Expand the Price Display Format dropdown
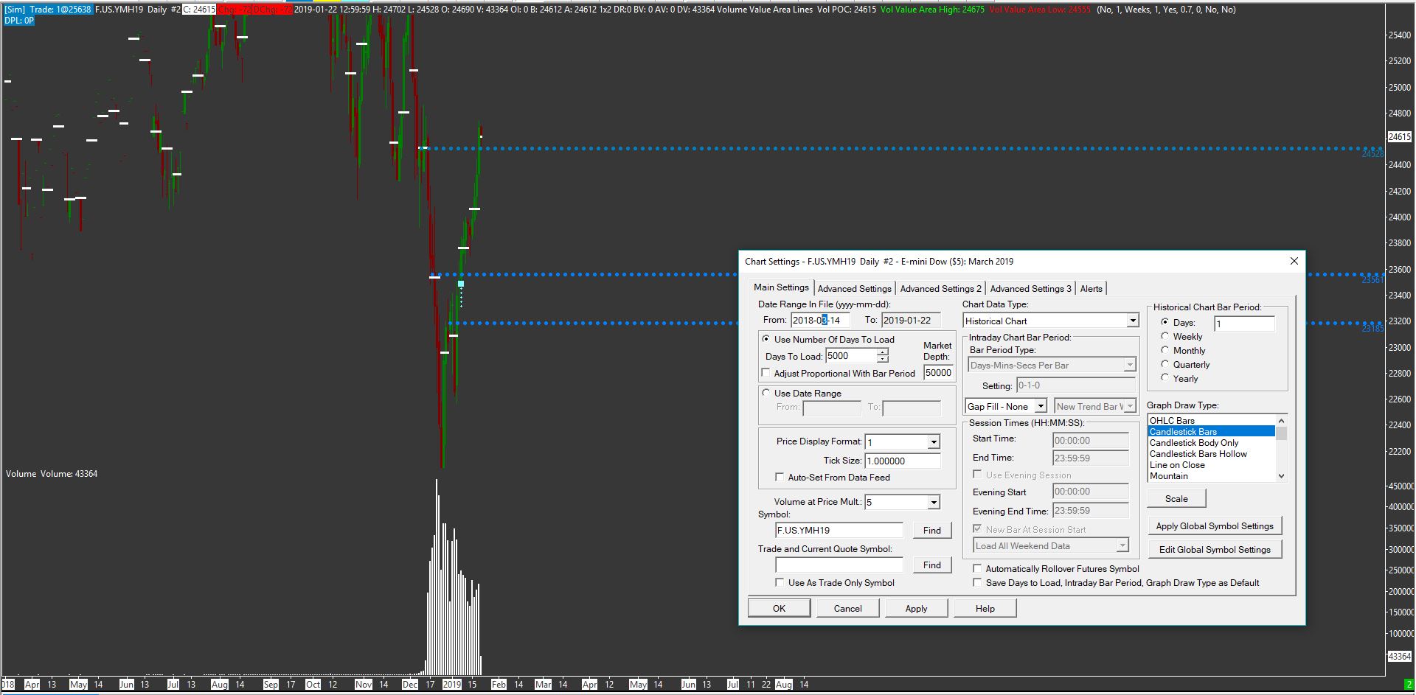The image size is (1416, 695). [x=934, y=442]
